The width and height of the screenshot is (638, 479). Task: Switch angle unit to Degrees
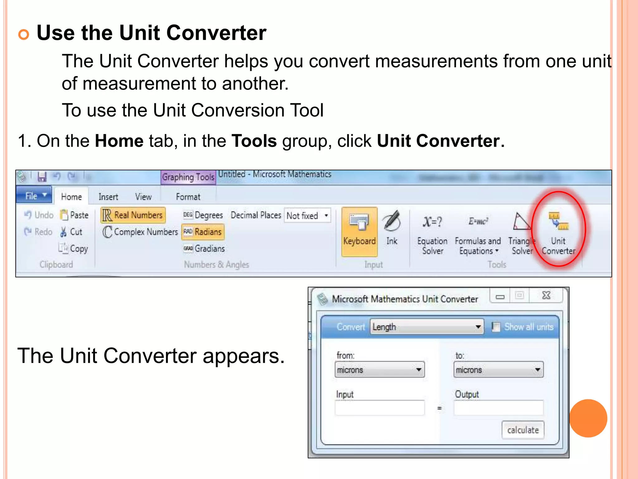pyautogui.click(x=203, y=215)
